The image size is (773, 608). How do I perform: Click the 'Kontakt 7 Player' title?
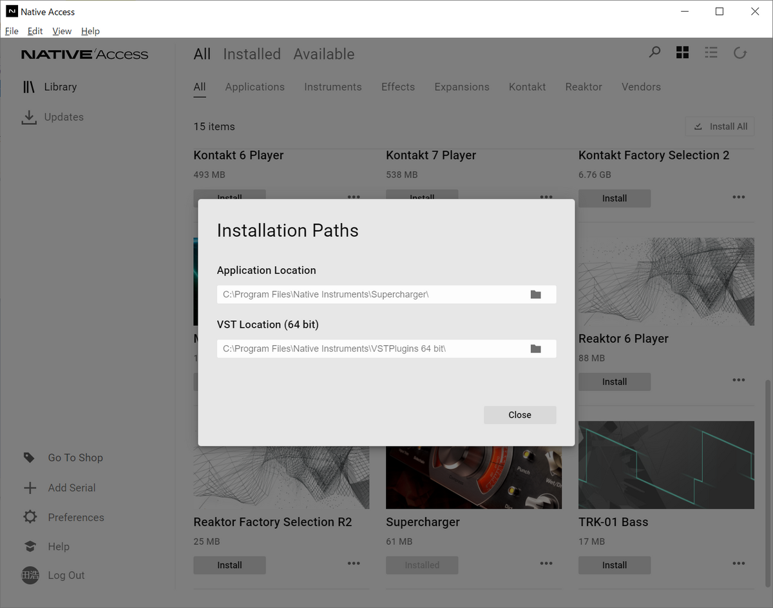[x=431, y=155]
